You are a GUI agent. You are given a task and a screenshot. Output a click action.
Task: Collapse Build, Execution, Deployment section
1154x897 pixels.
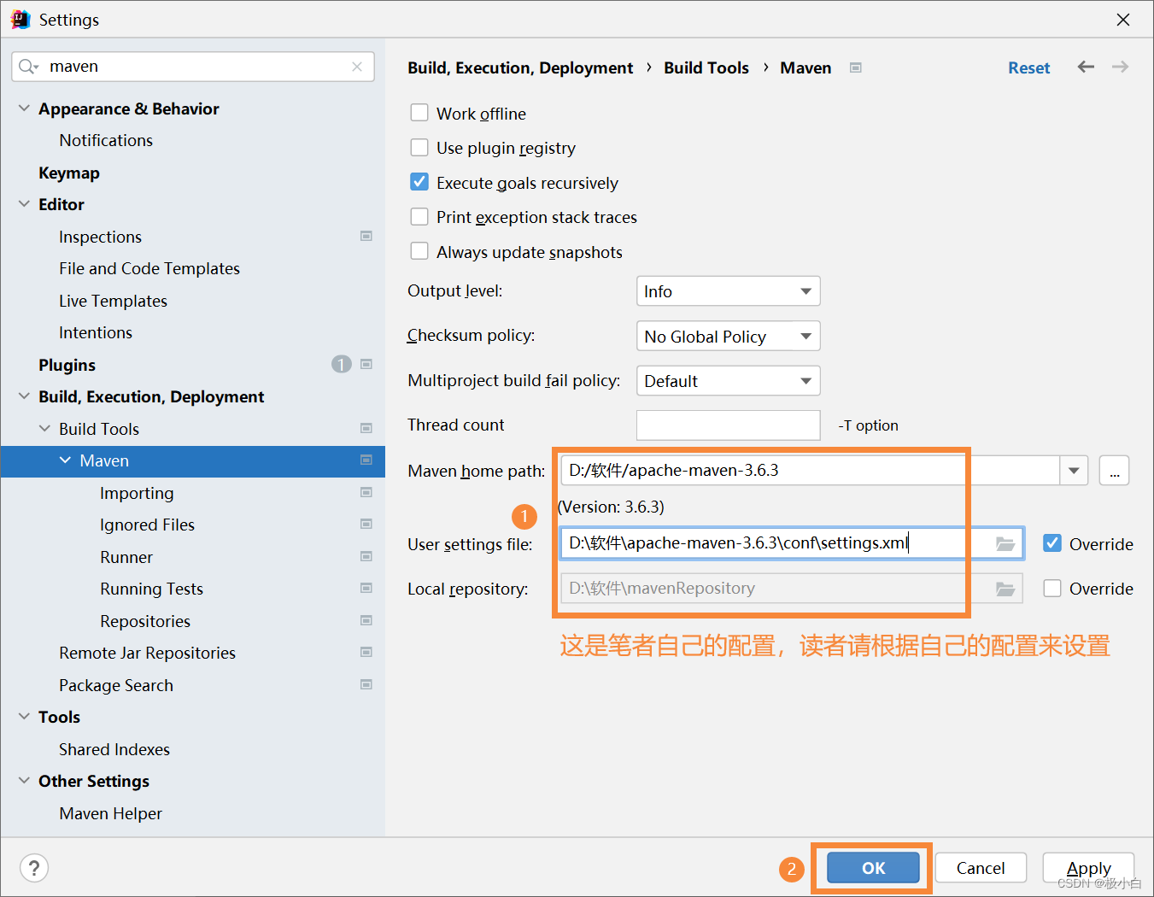(24, 396)
